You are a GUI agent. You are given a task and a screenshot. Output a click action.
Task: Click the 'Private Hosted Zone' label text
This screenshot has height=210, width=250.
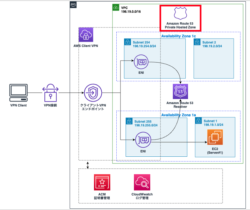(x=180, y=27)
